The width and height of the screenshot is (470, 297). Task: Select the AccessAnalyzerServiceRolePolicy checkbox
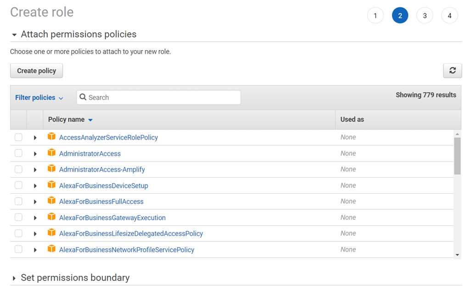pos(18,137)
